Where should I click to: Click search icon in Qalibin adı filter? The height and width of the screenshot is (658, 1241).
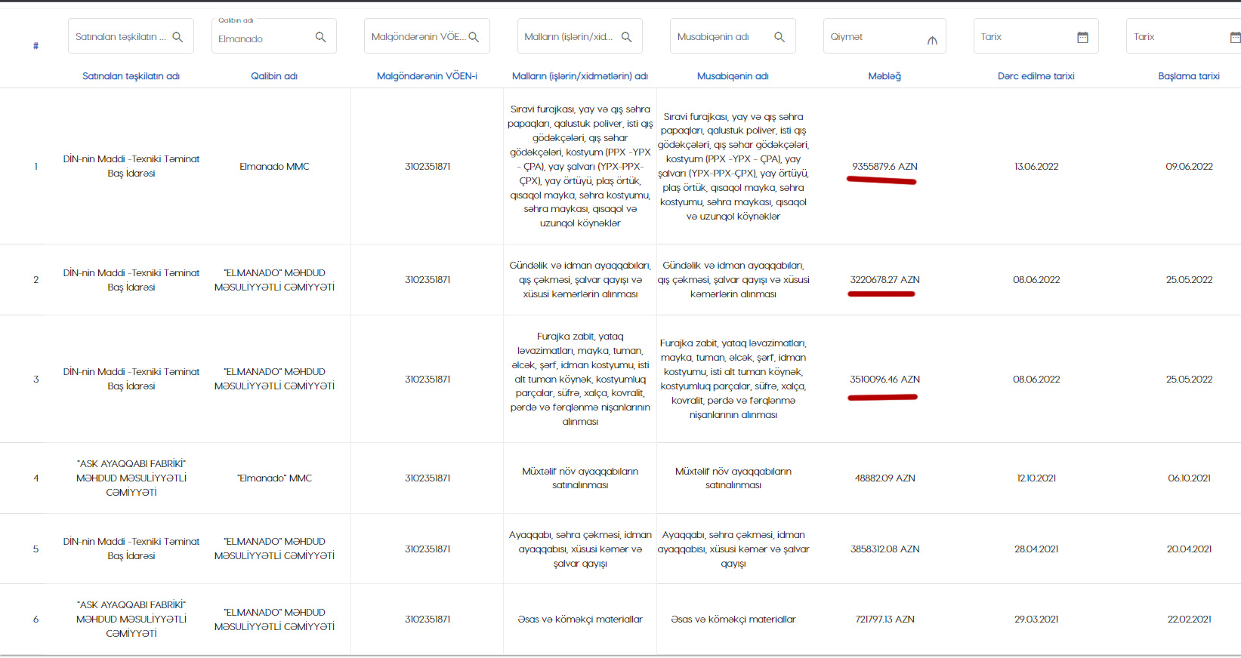tap(320, 37)
